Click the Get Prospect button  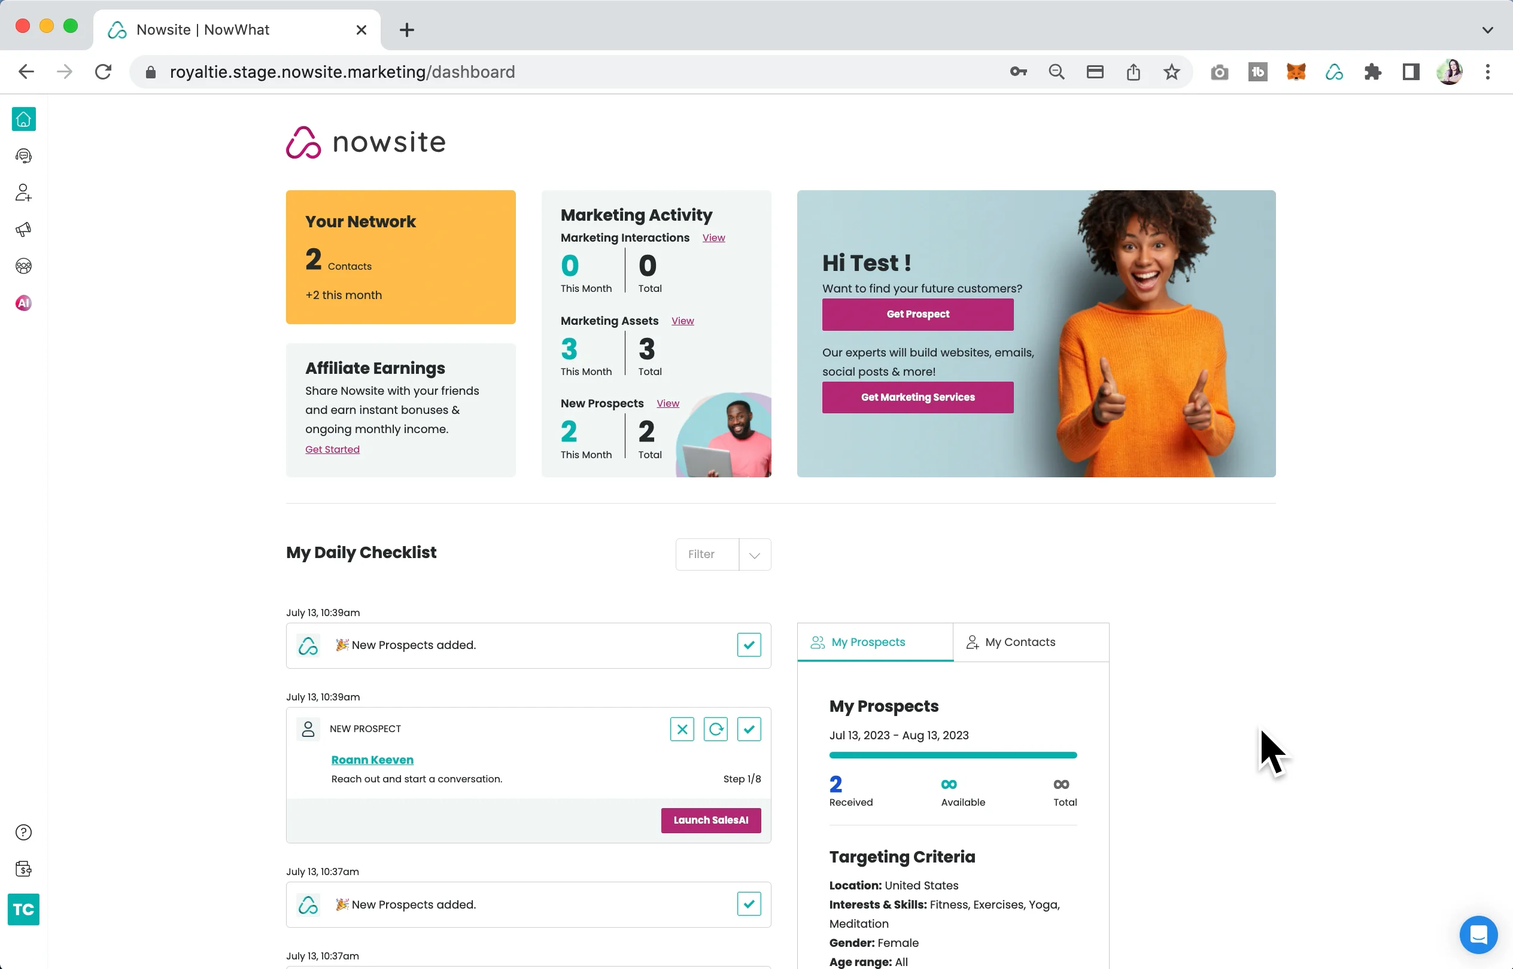point(917,314)
